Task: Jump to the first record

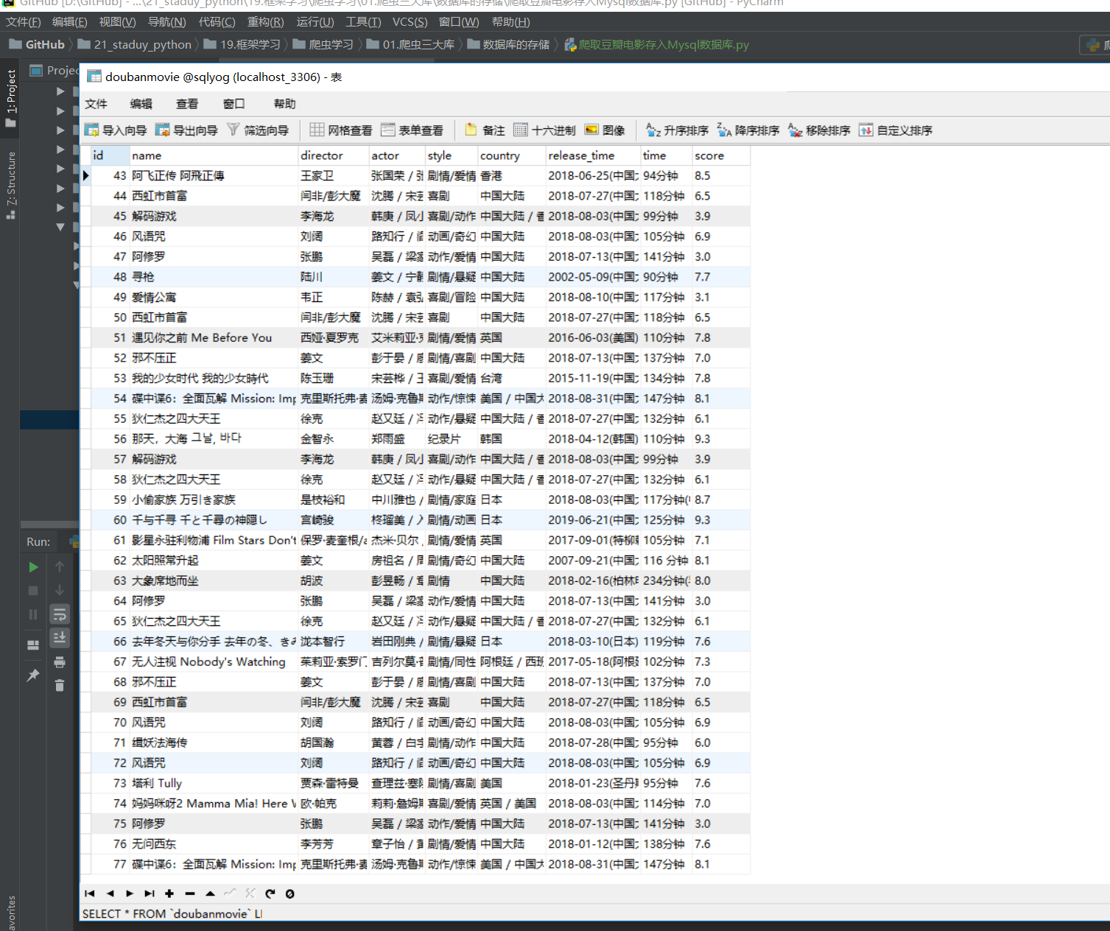Action: (x=90, y=893)
